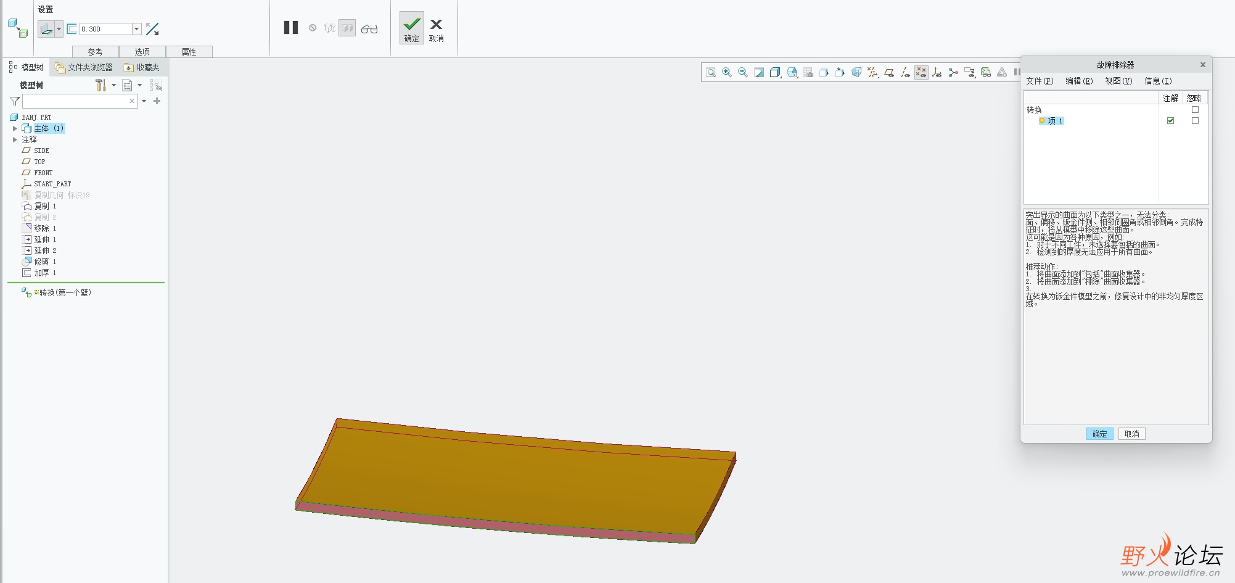Open the thickness value 0.300 dropdown arrow

pyautogui.click(x=137, y=29)
